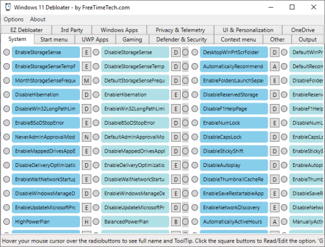The height and width of the screenshot is (247, 325).
Task: Click the N button next to NeverAdminApprovalMode
Action: click(86, 137)
